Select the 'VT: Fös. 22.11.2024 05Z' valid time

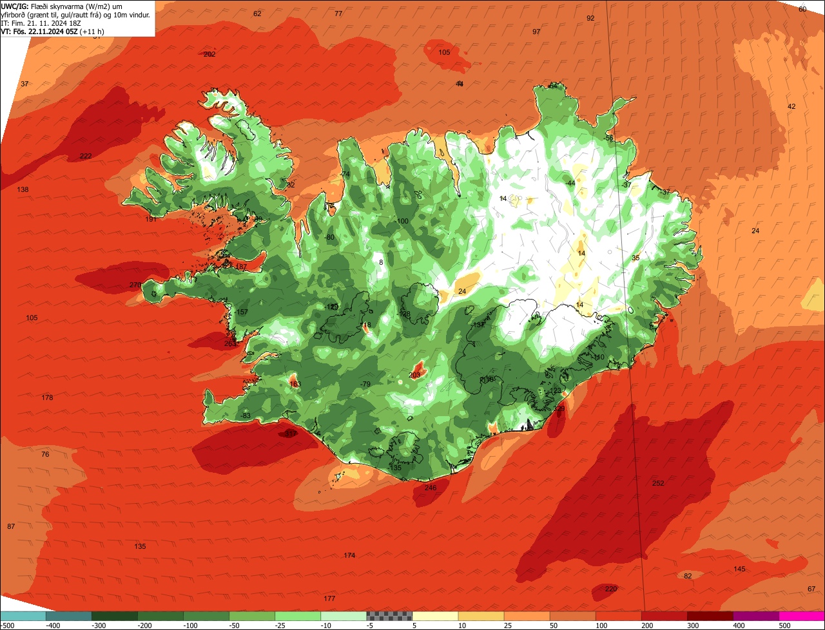click(x=39, y=31)
